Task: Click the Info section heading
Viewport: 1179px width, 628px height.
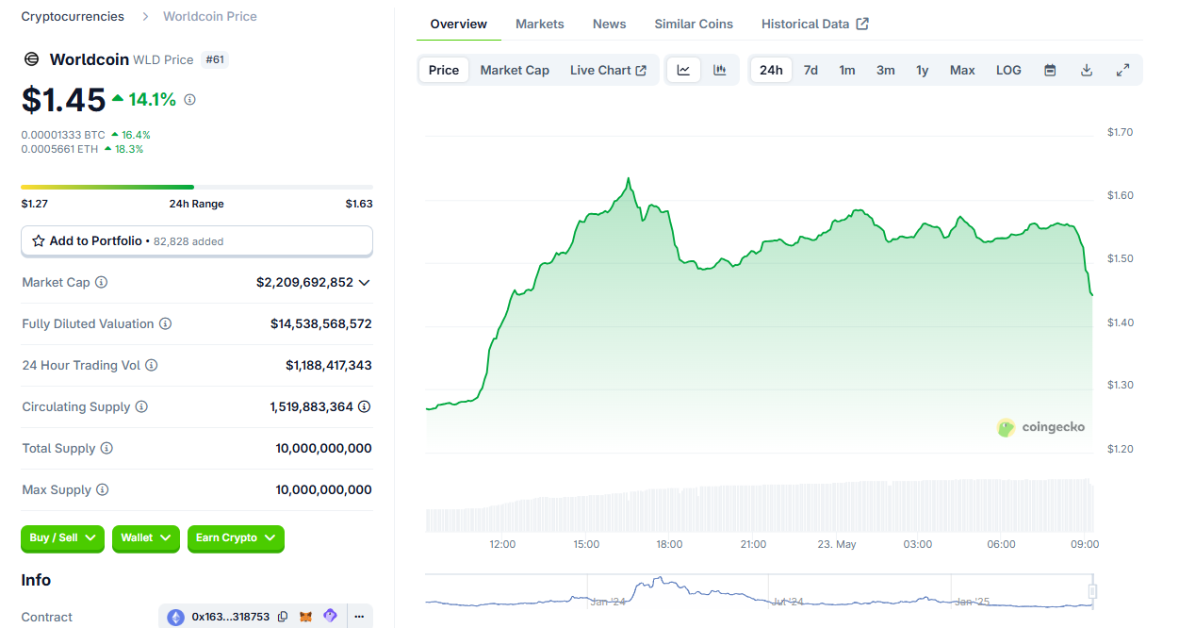Action: 36,580
